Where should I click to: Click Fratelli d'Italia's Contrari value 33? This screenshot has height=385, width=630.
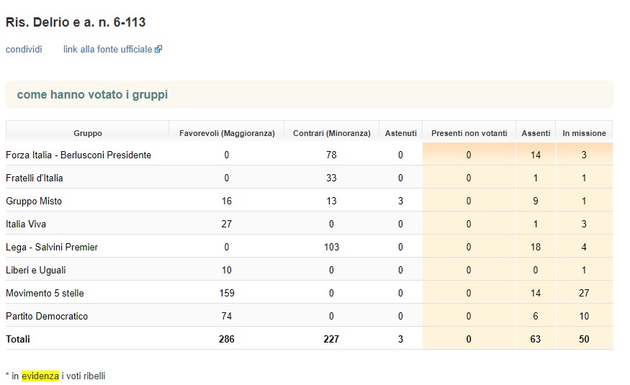[x=331, y=178]
